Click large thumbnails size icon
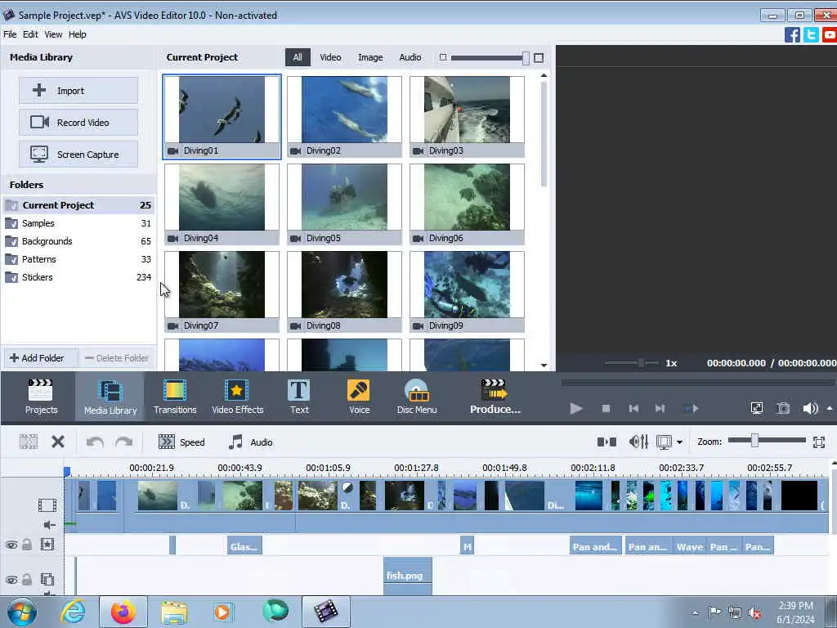The width and height of the screenshot is (837, 628). point(539,58)
